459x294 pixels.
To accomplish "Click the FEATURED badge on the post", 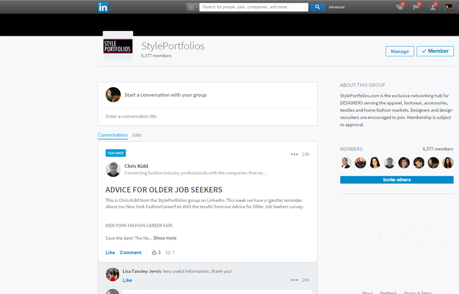I will 116,153.
